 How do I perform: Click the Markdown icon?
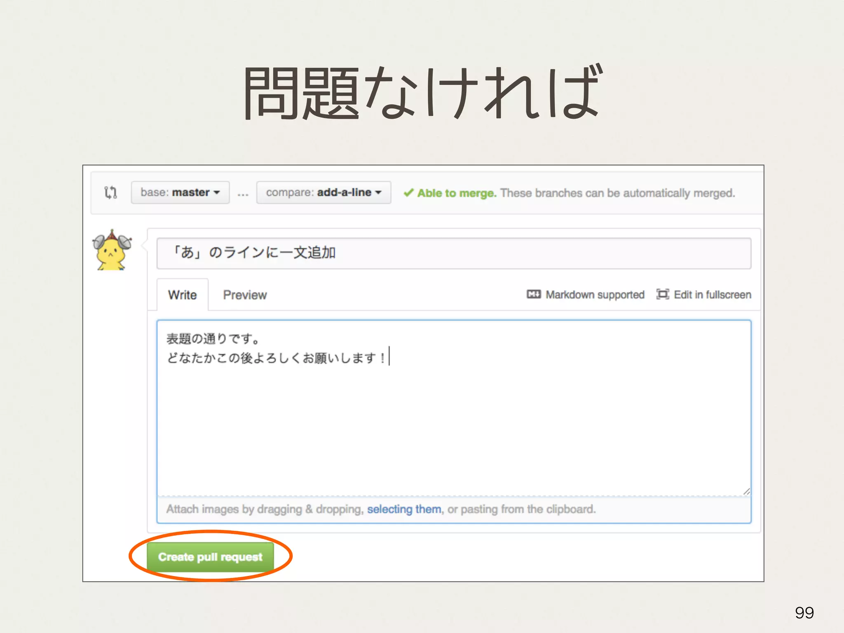534,294
